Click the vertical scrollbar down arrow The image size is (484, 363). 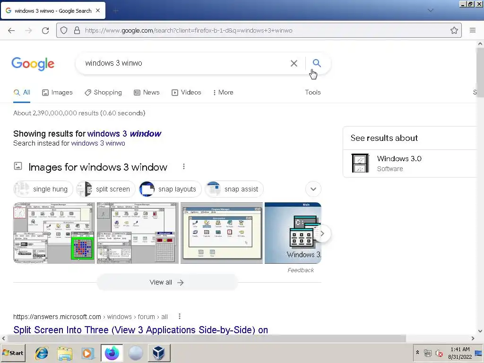(x=480, y=331)
